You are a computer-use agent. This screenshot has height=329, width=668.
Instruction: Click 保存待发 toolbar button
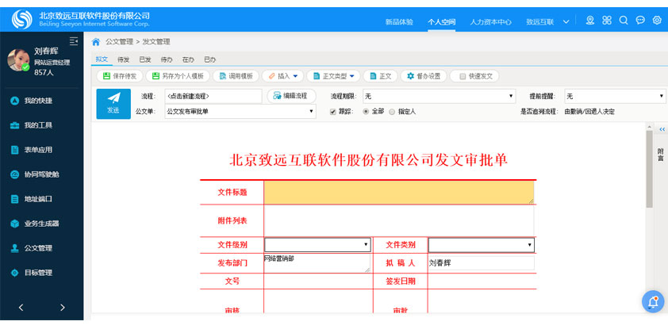[120, 76]
